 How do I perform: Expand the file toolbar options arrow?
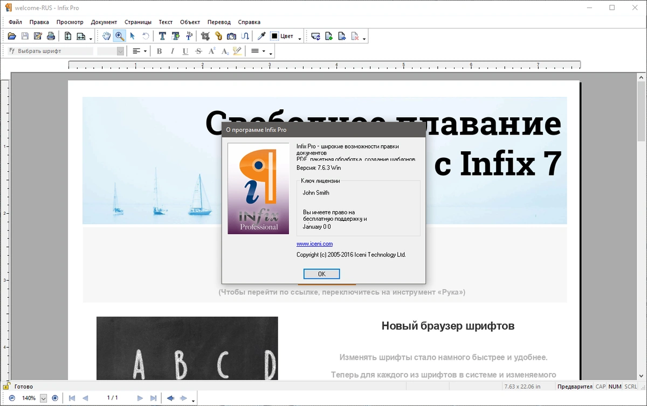(x=91, y=38)
